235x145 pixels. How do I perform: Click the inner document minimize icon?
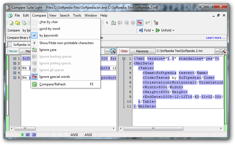(x=213, y=15)
